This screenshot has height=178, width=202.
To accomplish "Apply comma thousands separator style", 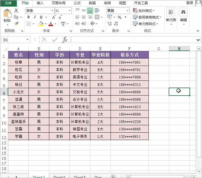I will [x=125, y=17].
